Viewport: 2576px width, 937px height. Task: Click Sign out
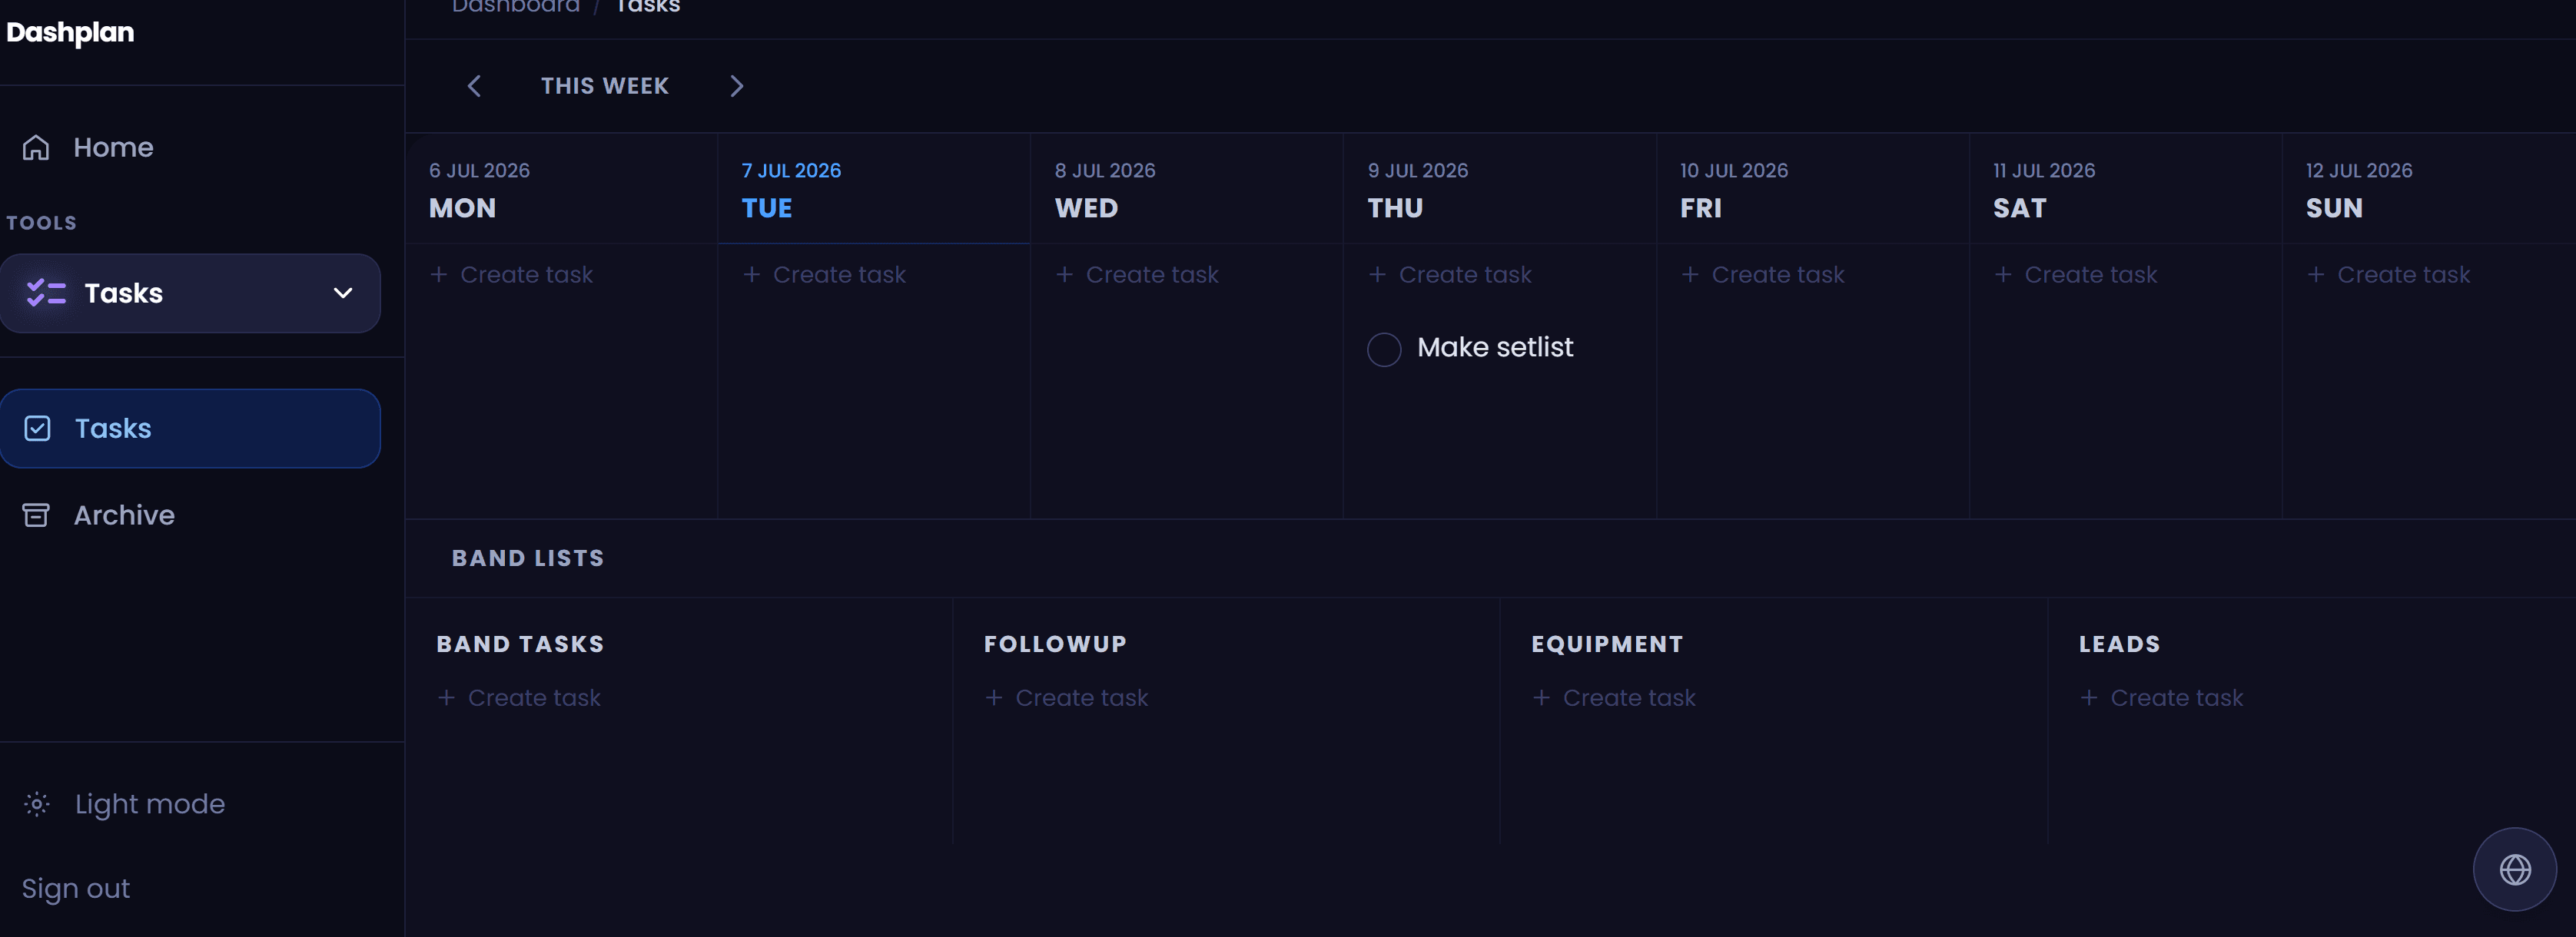76,888
